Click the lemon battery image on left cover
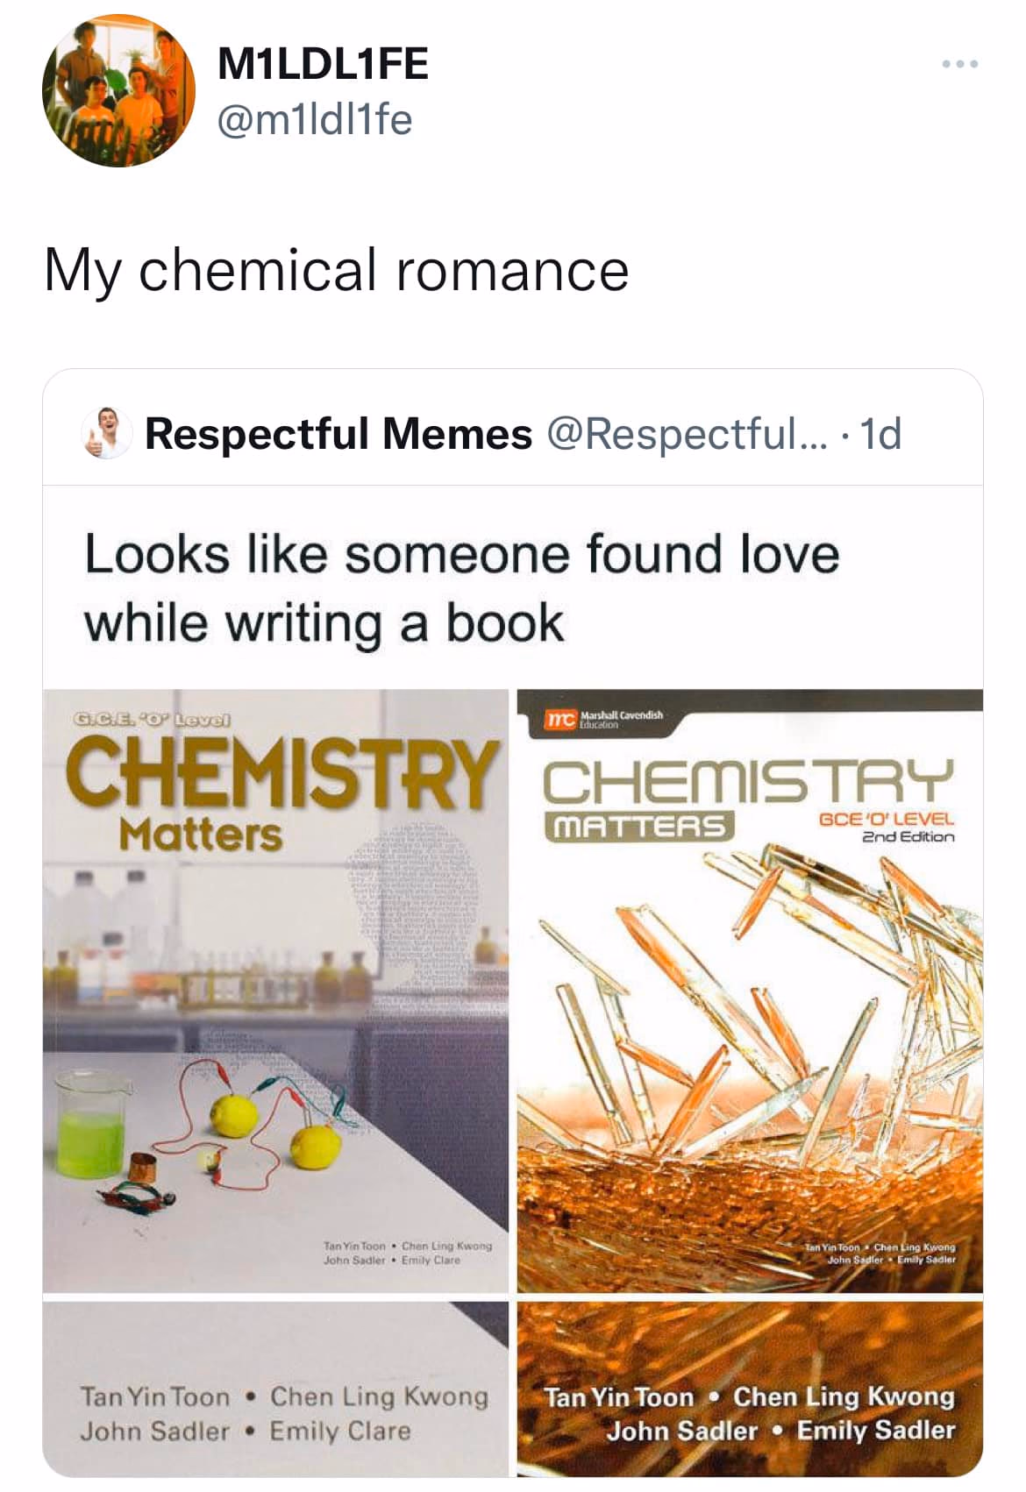 [x=274, y=1126]
